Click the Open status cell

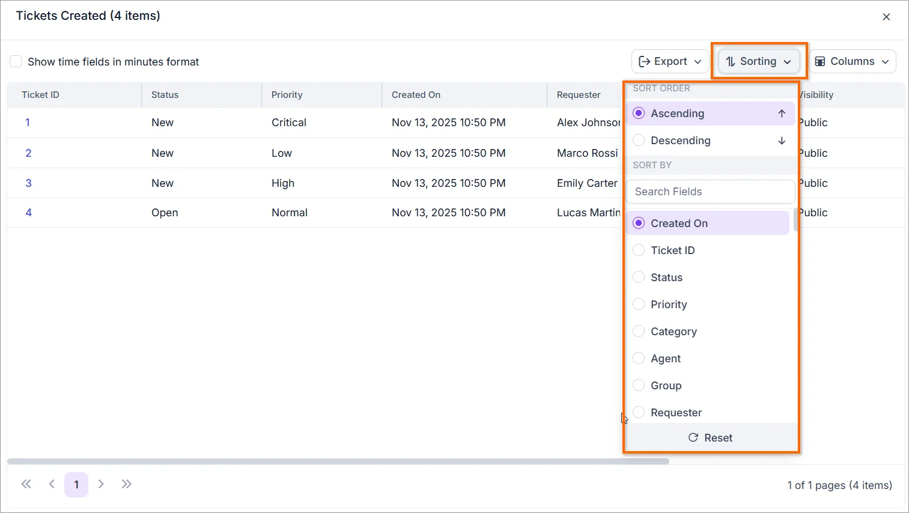pos(165,213)
